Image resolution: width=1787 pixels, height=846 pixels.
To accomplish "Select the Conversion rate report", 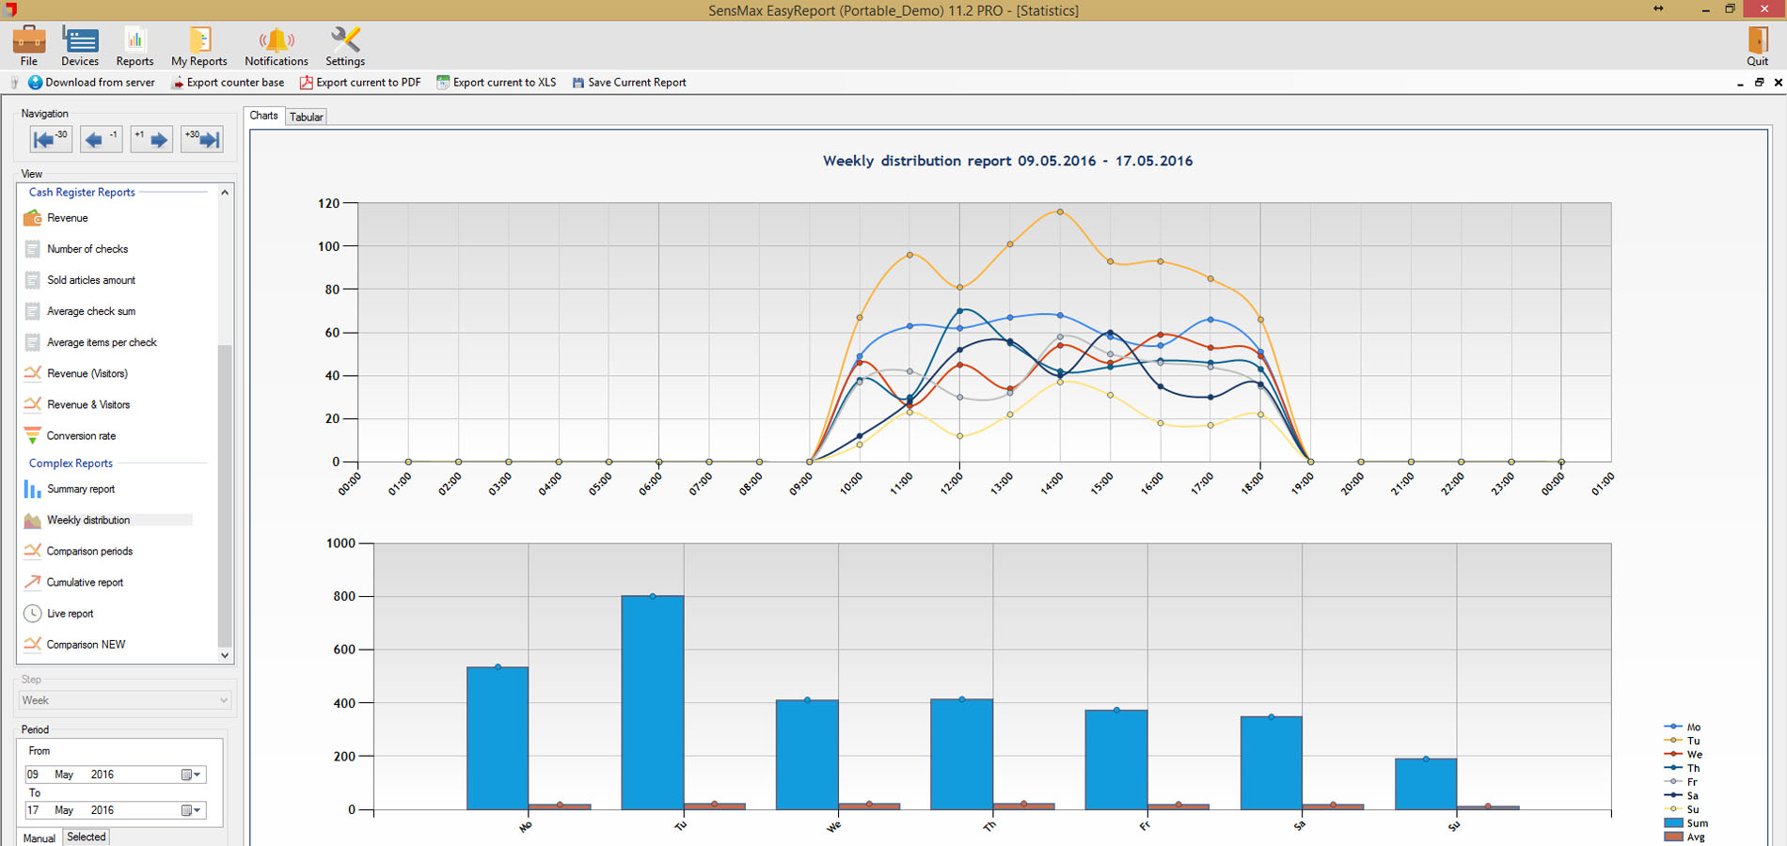I will 81,436.
